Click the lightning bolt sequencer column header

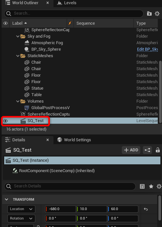pos(70,23)
